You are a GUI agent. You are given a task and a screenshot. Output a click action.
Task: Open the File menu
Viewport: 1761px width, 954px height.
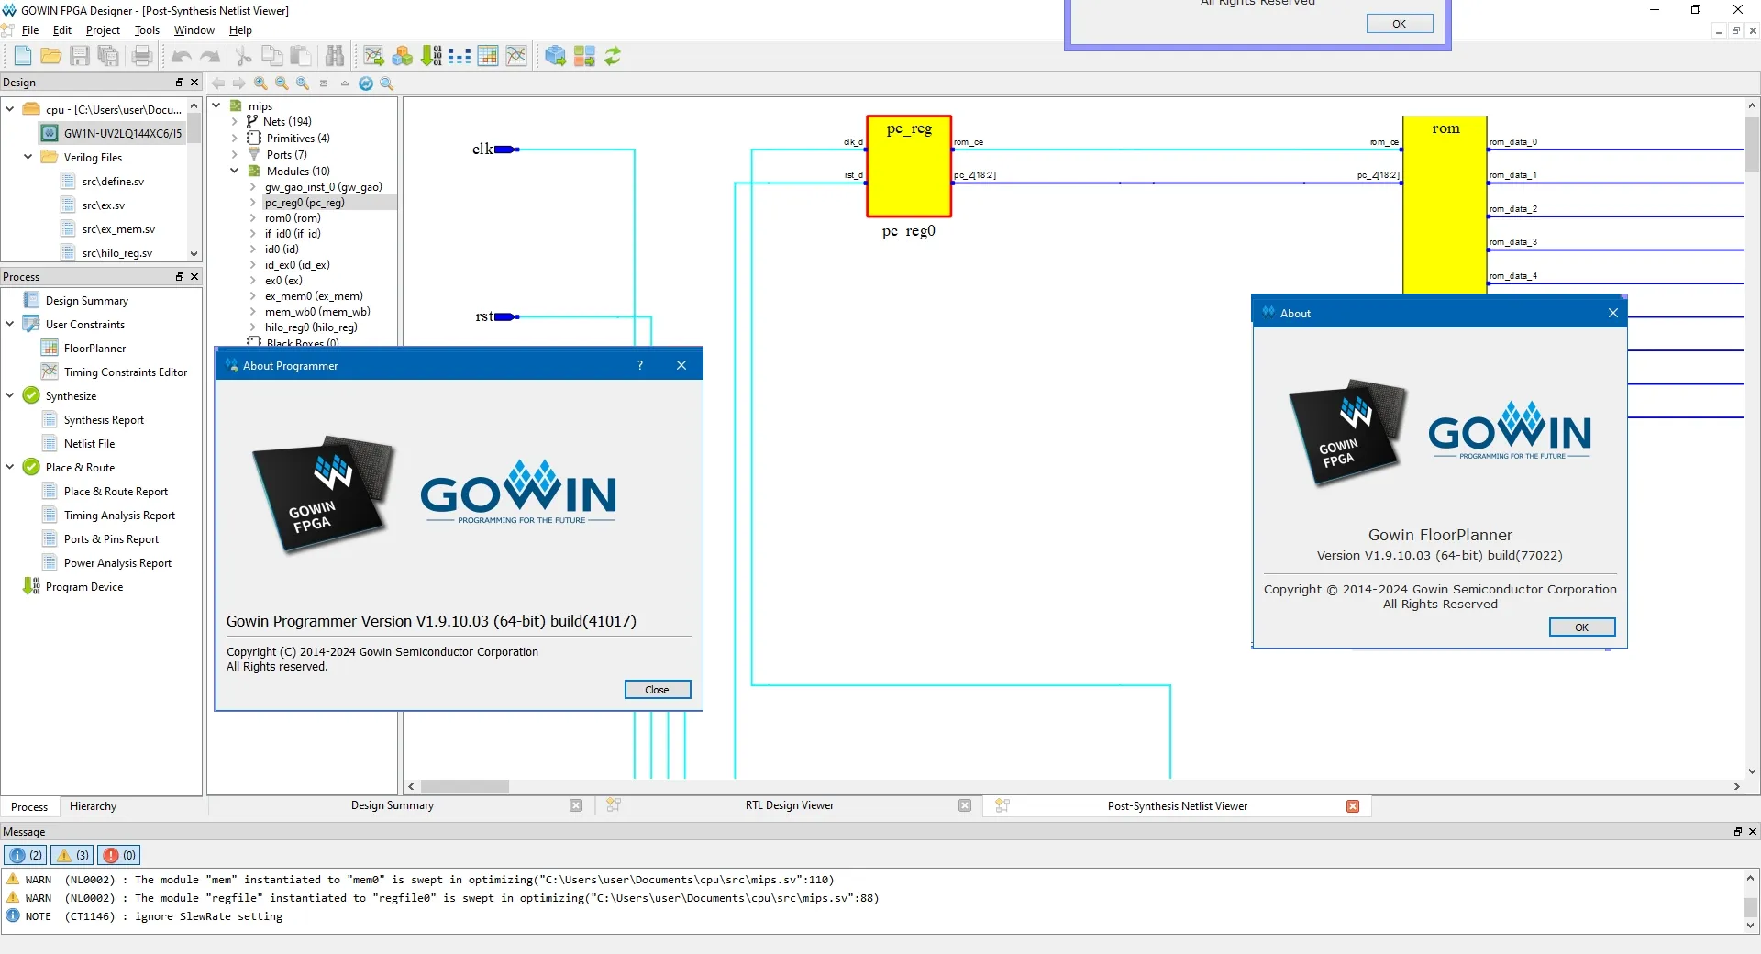click(30, 30)
